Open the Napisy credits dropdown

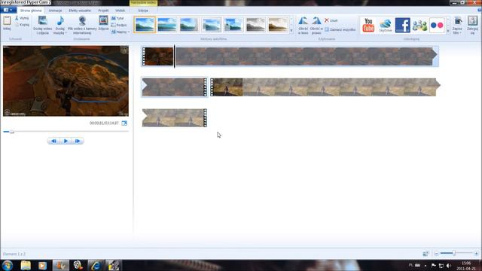pyautogui.click(x=120, y=32)
